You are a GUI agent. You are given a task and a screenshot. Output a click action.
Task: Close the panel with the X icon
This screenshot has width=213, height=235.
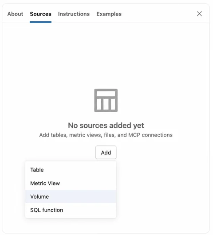click(x=199, y=14)
